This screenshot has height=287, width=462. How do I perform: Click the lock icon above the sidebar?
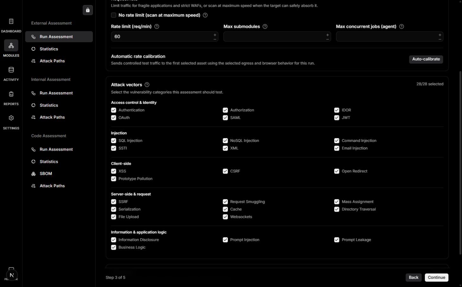click(x=88, y=10)
